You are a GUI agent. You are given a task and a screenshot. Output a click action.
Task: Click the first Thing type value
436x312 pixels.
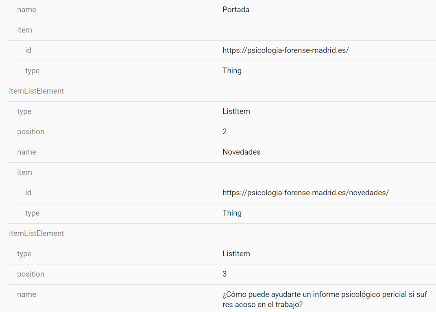tap(232, 71)
